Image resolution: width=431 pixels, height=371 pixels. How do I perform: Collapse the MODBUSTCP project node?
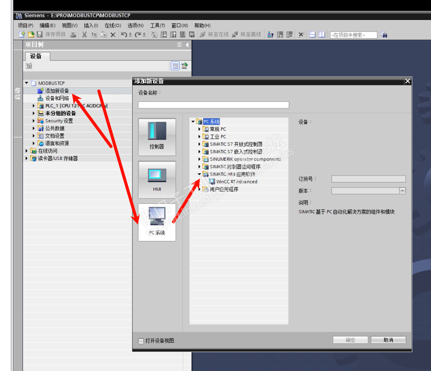coord(26,83)
